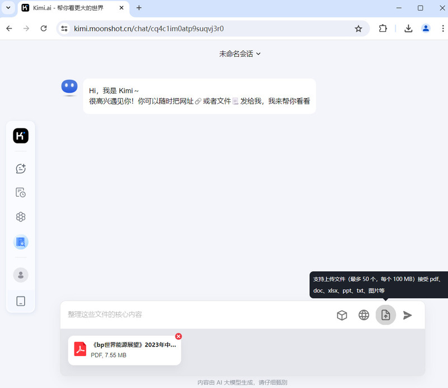Viewport: 448px width, 388px height.
Task: Click the PDF, 7.55 MB size text
Action: click(x=109, y=355)
